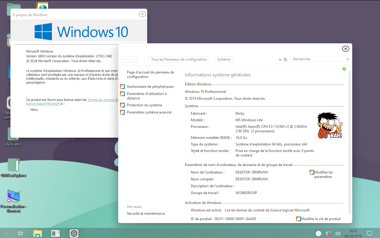Open Protection du système link
The image size is (380, 238).
[144, 105]
